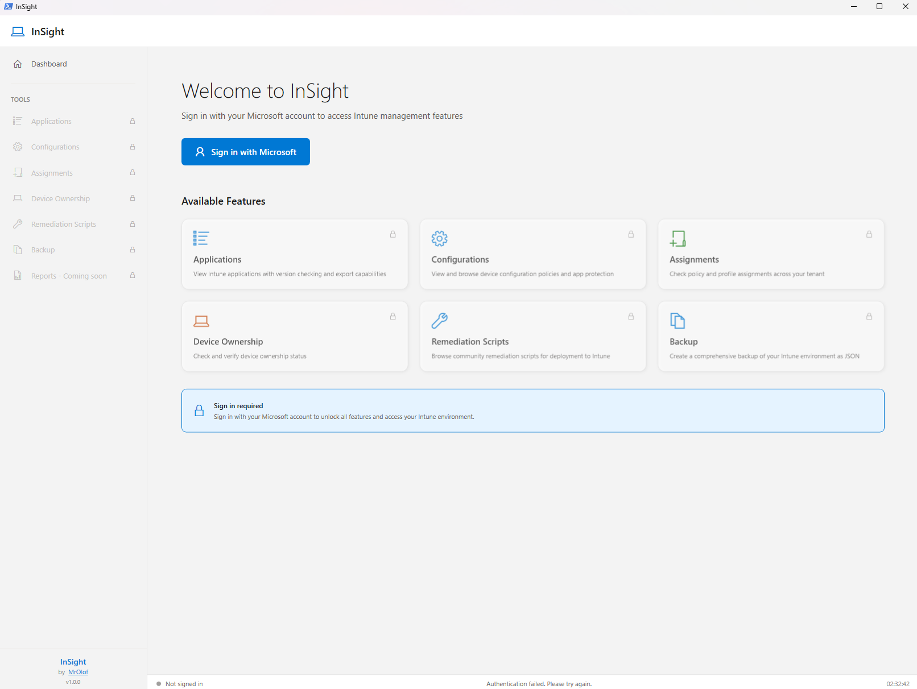Image resolution: width=917 pixels, height=689 pixels.
Task: Open the Assignments feature card title
Action: [x=694, y=259]
